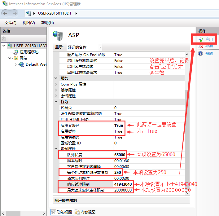Open the 视图(V) menu
The image size is (219, 216).
tap(28, 23)
